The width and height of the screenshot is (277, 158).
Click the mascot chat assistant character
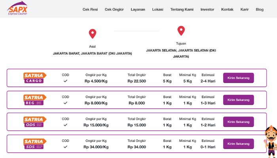[271, 141]
